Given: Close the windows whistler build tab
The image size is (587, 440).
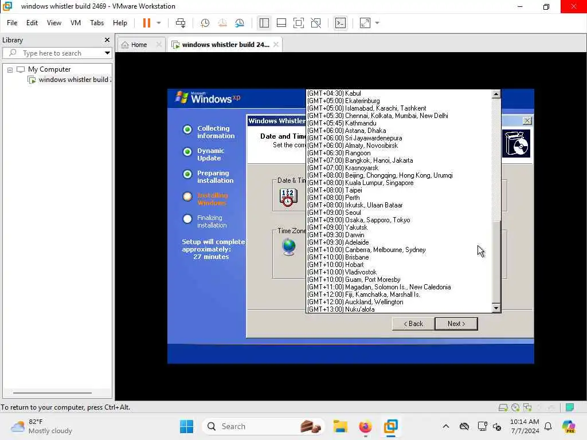Looking at the screenshot, I should pos(276,45).
